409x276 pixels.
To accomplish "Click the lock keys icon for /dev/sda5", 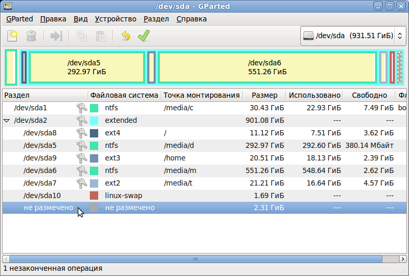I will 81,145.
